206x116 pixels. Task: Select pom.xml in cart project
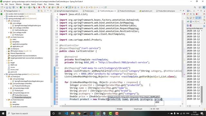pyautogui.click(x=14, y=72)
